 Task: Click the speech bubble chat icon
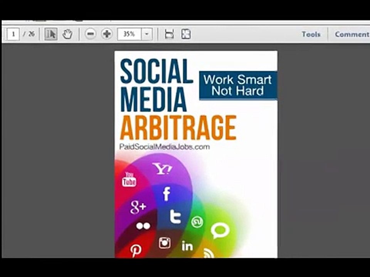(x=220, y=231)
